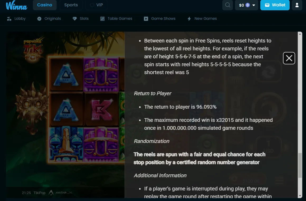Viewport: 306px width, 201px height.
Task: Open the search magnifier icon
Action: pyautogui.click(x=228, y=5)
